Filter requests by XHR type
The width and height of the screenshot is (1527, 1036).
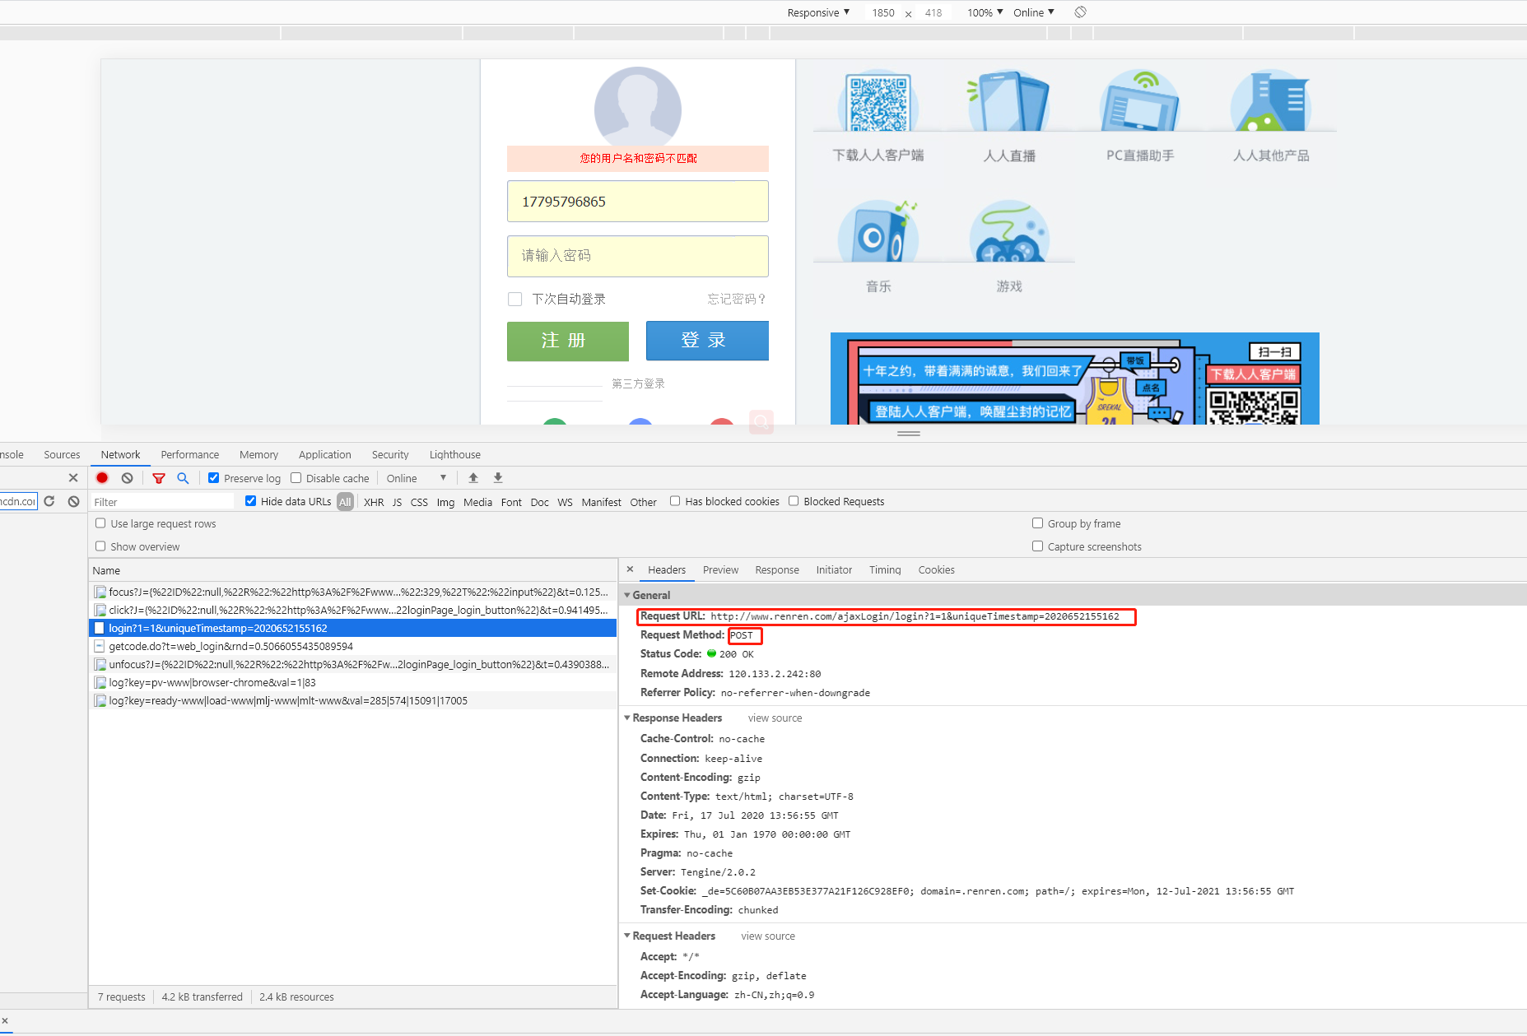tap(374, 502)
